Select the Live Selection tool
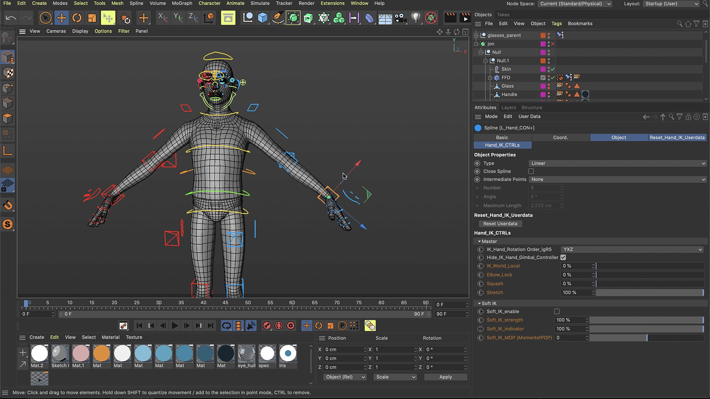Screen dimensions: 710x399 (x=45, y=18)
